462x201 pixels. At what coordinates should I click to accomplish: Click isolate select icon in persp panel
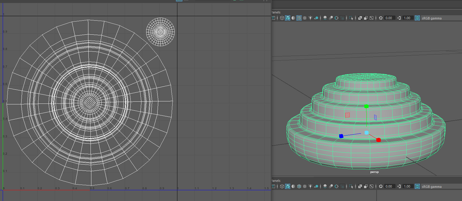pos(351,18)
